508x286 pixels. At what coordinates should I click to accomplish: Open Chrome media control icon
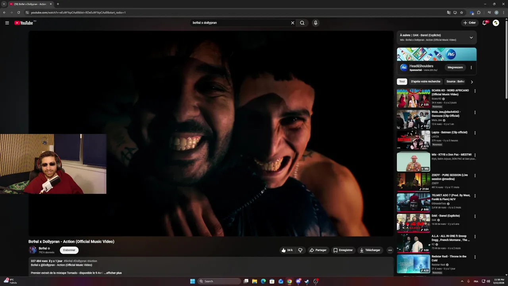489,12
